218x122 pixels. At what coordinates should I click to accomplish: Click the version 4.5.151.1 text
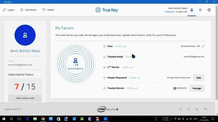13,109
